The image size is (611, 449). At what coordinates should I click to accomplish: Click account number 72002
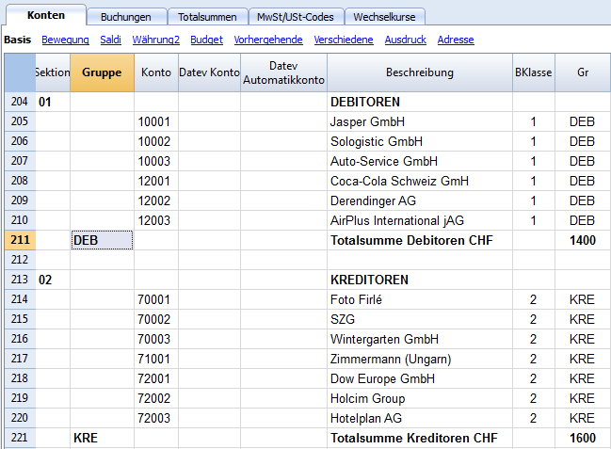point(156,398)
